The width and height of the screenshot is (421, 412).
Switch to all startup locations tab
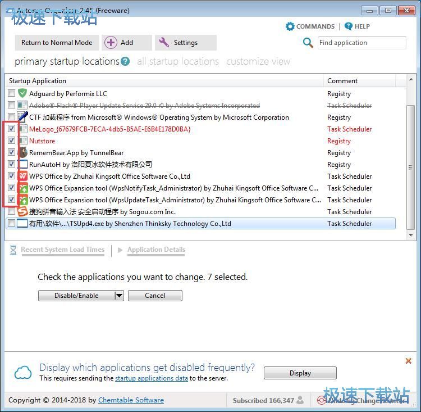[x=178, y=61]
